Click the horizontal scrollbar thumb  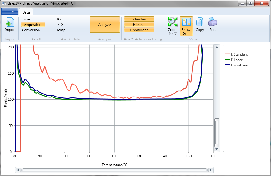click(x=114, y=170)
